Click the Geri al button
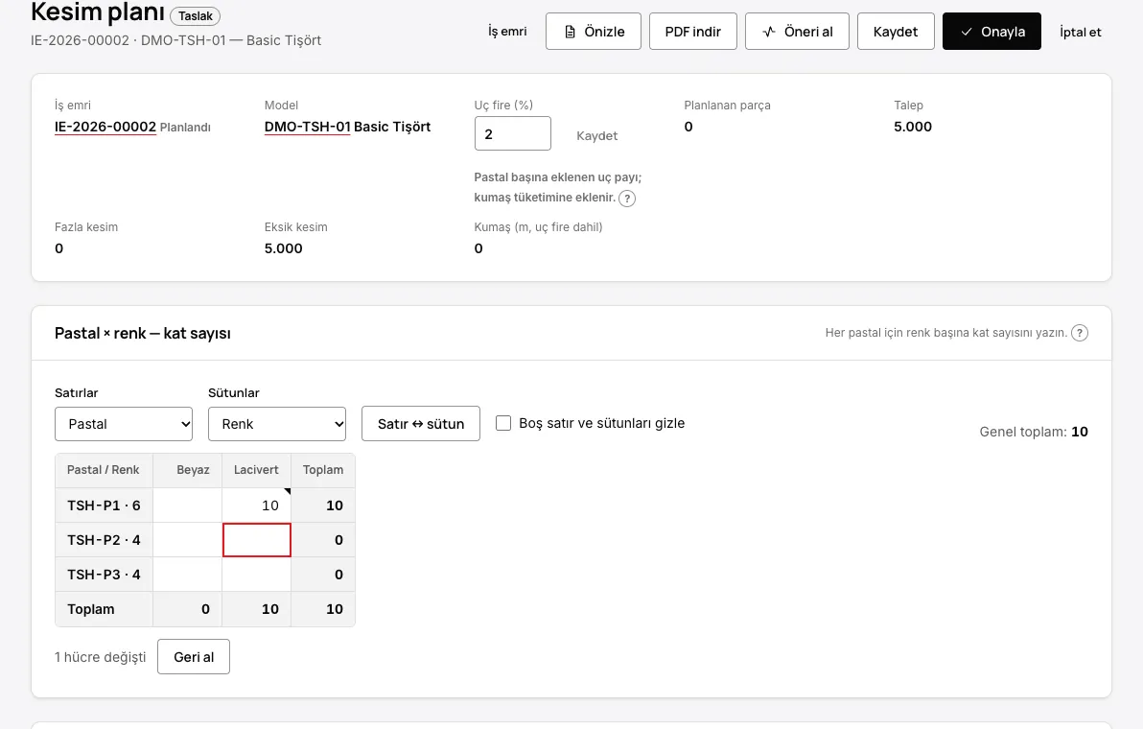The width and height of the screenshot is (1143, 729). click(x=194, y=657)
